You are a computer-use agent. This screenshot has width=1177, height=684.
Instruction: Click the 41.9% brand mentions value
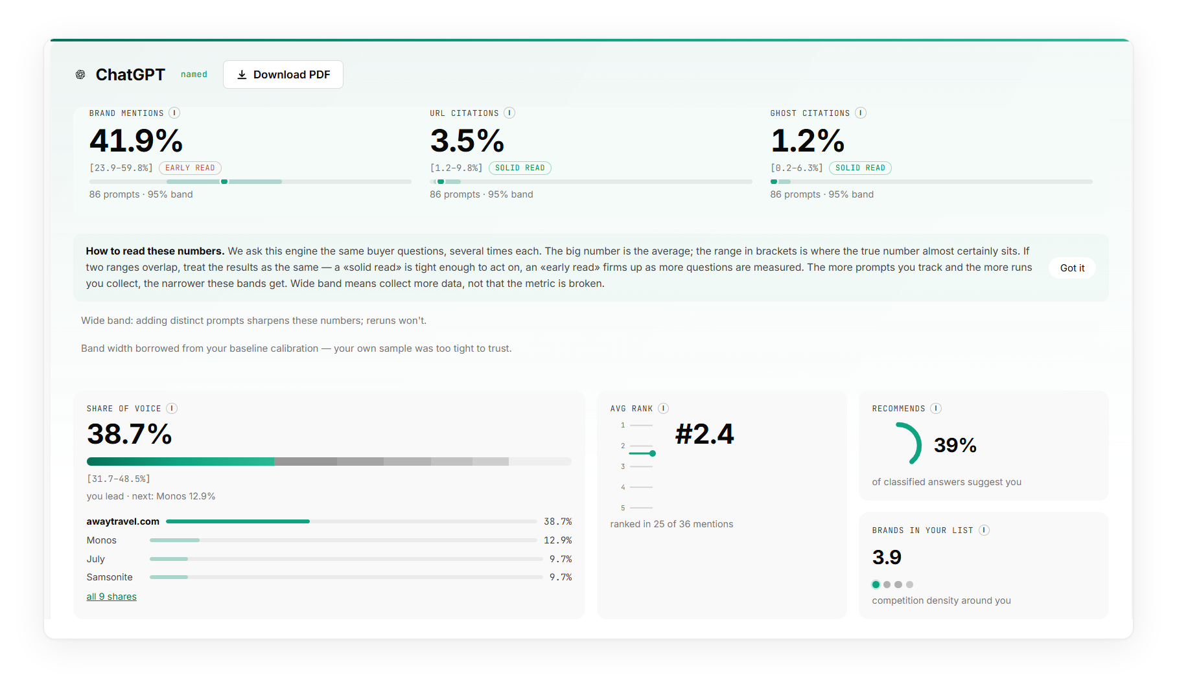pyautogui.click(x=136, y=141)
